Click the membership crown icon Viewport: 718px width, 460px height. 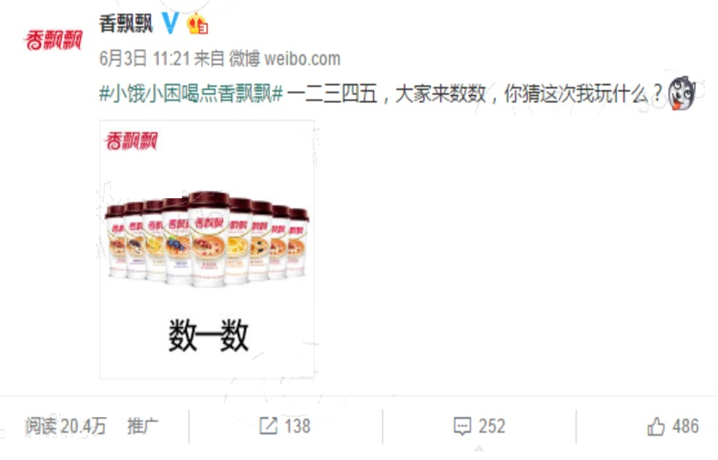[x=198, y=23]
